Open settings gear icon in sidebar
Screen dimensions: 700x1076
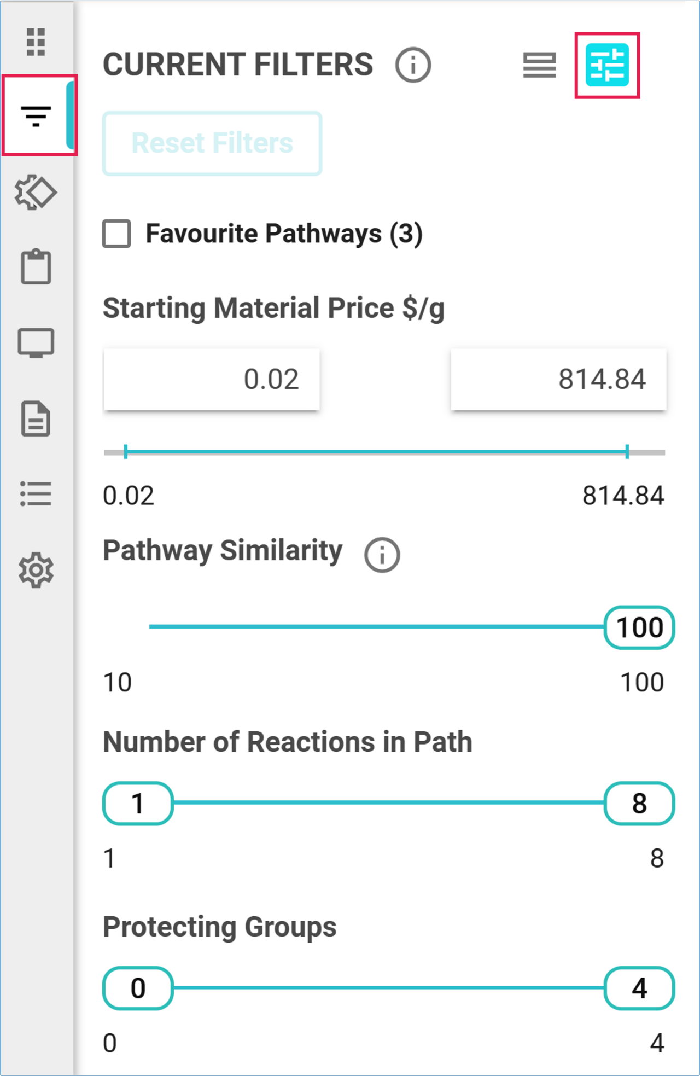36,570
